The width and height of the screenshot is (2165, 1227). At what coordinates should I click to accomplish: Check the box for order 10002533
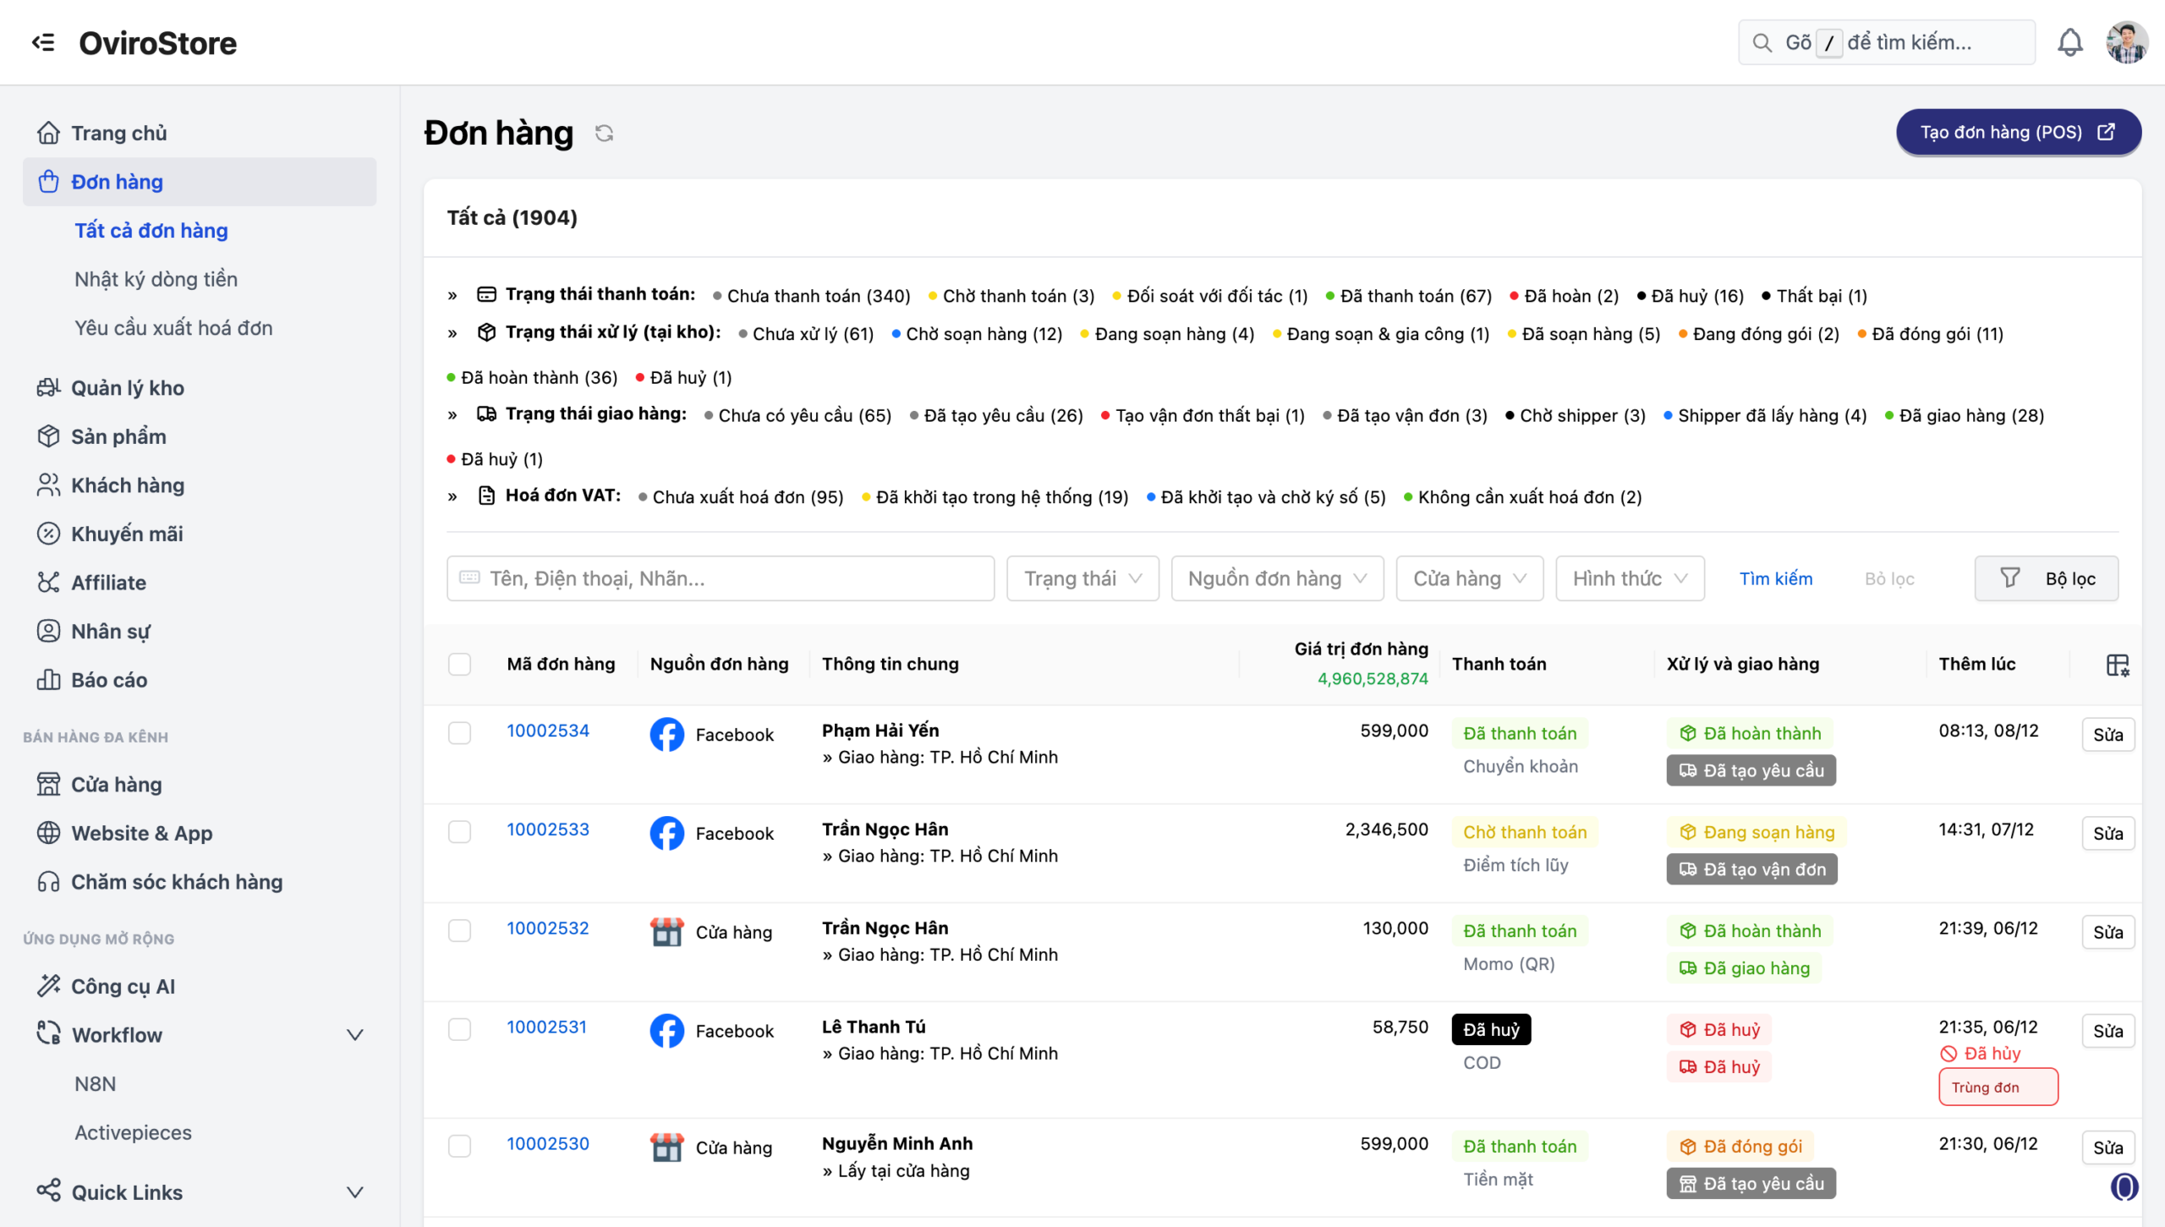459,831
